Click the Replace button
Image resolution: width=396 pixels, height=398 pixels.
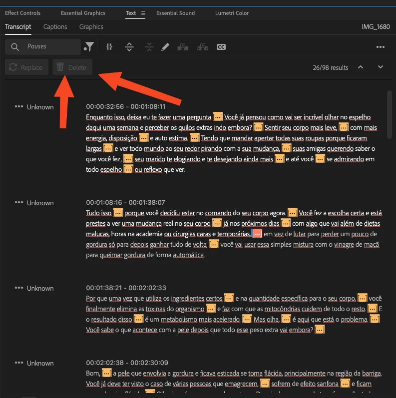point(26,67)
